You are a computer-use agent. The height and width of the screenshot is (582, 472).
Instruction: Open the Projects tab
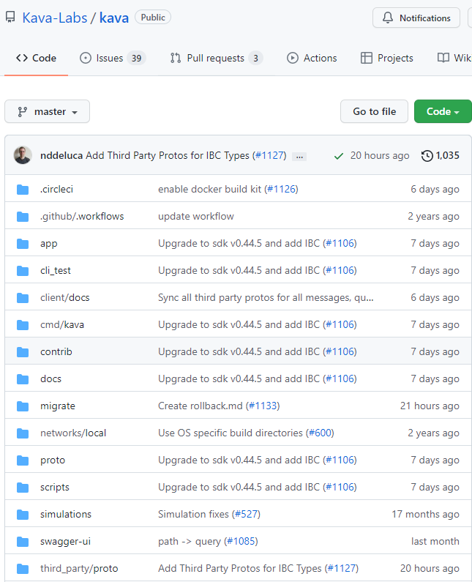386,59
